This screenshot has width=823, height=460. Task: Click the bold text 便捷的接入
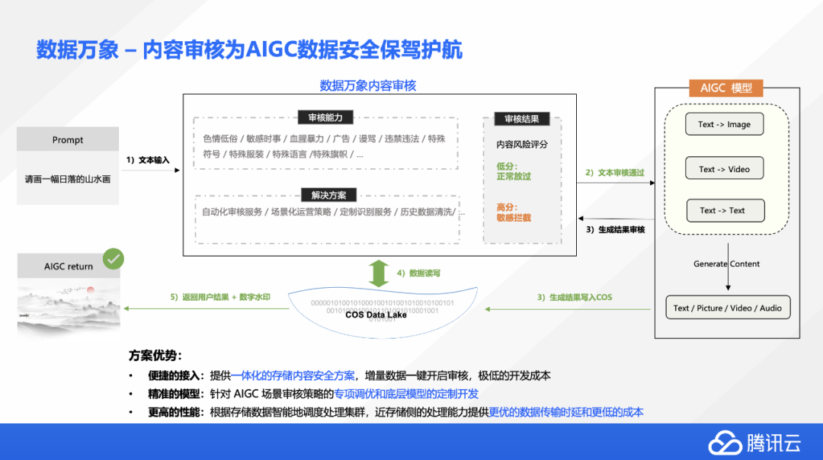pyautogui.click(x=174, y=375)
